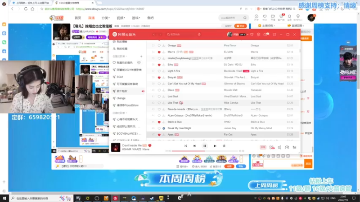360x202 pixels.
Task: Open the now-playing album cover thumbnail
Action: click(116, 147)
